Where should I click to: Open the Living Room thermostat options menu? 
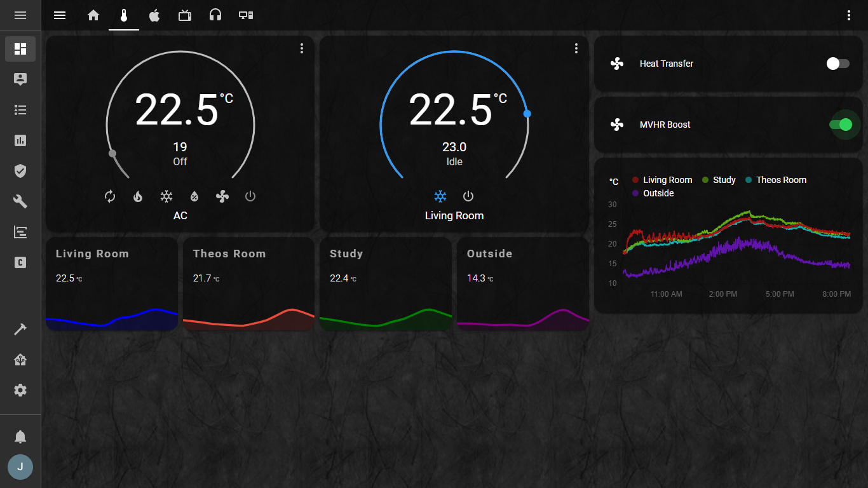pos(576,48)
